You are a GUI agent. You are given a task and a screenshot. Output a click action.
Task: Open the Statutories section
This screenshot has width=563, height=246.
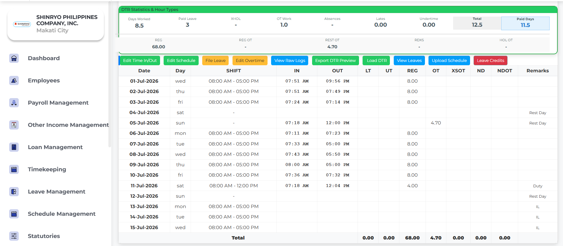44,236
